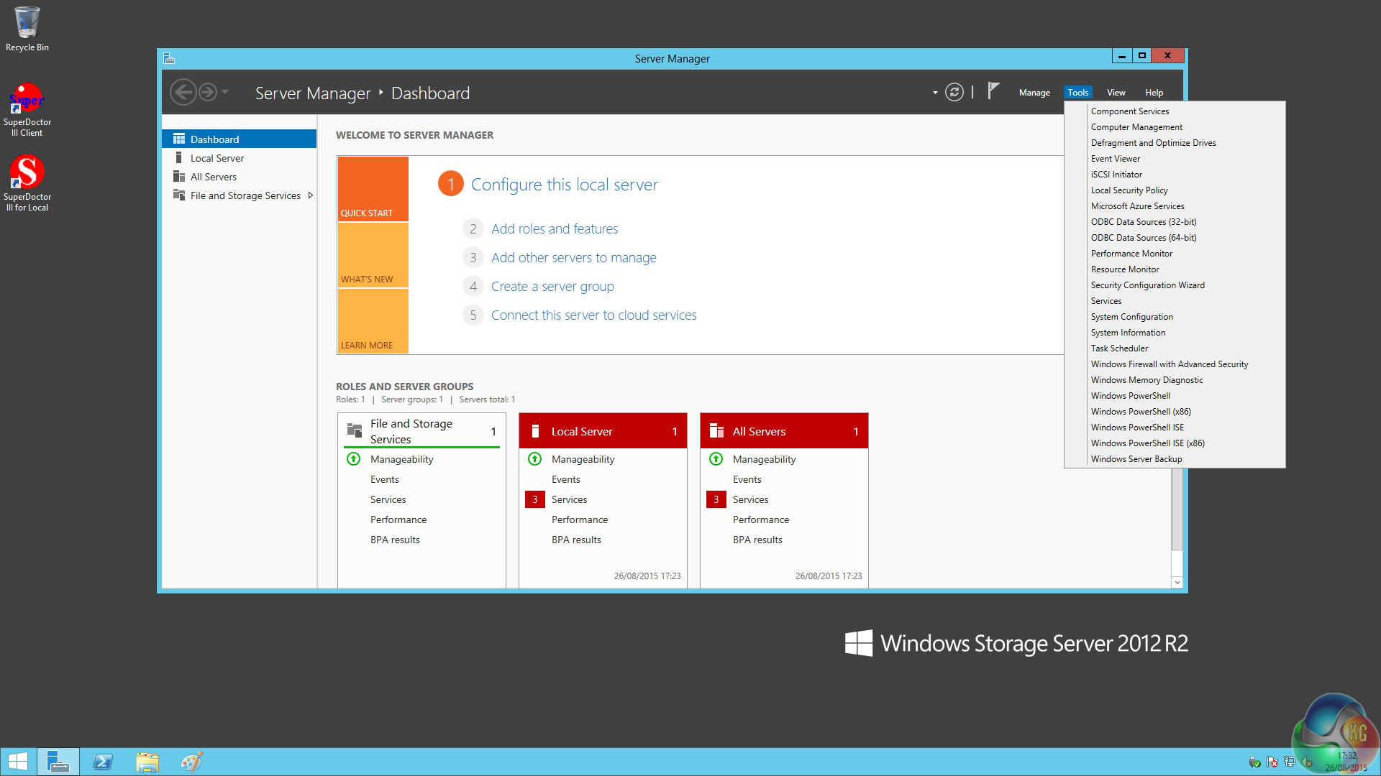Click the Windows Start button

click(x=17, y=762)
